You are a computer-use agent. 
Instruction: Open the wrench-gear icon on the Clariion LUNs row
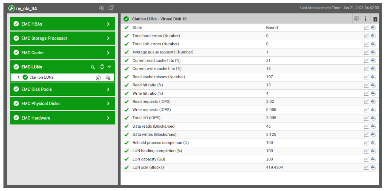(x=98, y=77)
